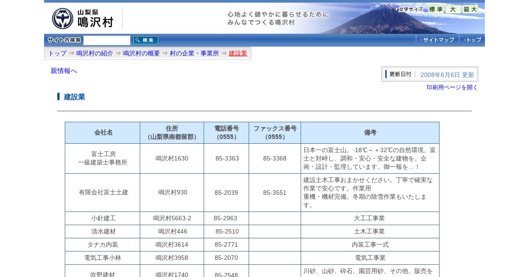Click トップ in the breadcrumb
Image resolution: width=529 pixels, height=277 pixels.
tap(57, 53)
